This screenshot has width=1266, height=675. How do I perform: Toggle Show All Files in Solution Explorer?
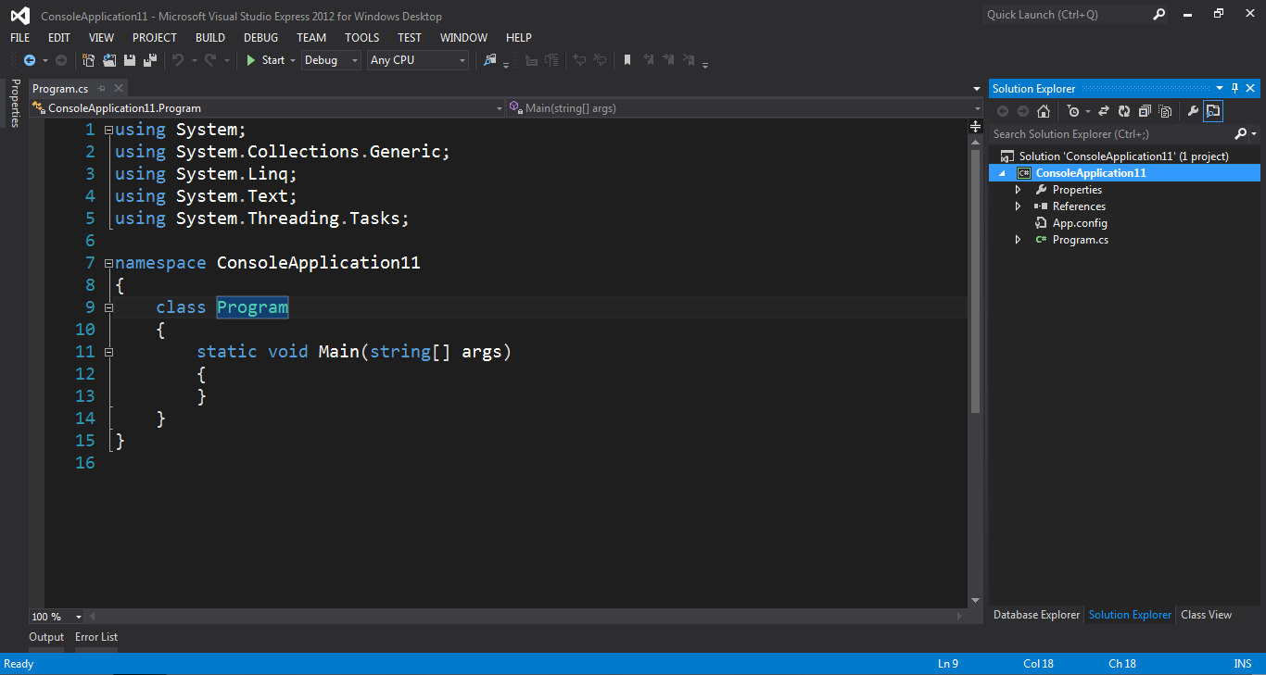pyautogui.click(x=1163, y=111)
